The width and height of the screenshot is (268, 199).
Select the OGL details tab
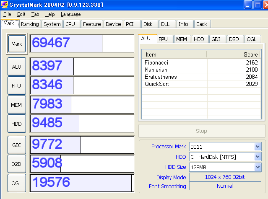click(x=253, y=39)
